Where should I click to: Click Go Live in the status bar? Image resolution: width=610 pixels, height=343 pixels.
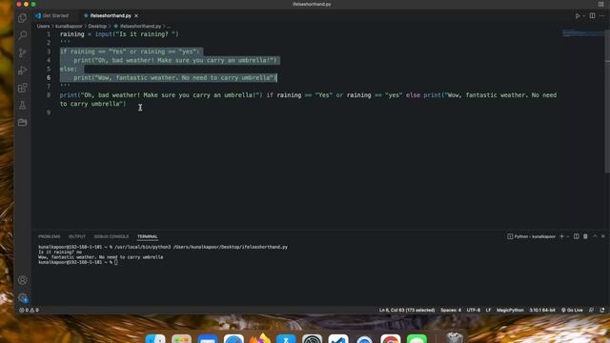572,310
